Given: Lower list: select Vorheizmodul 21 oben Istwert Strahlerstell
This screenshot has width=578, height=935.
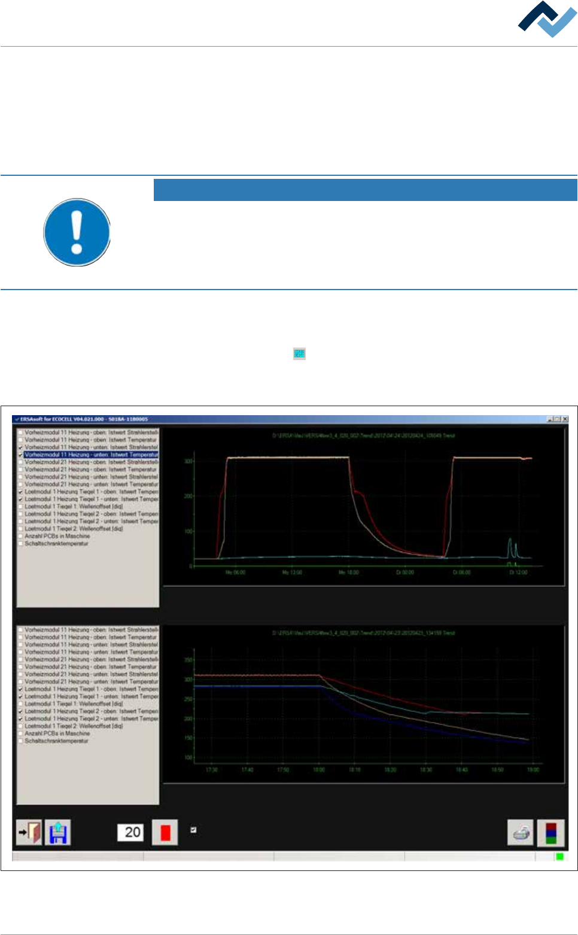Looking at the screenshot, I should coord(92,659).
